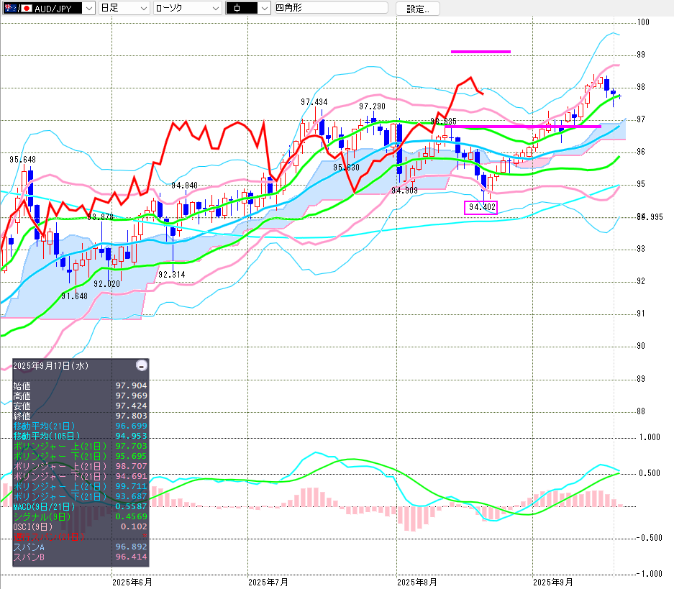Collapse the data panel with minus icon
Screen dimensions: 674x589
point(142,365)
